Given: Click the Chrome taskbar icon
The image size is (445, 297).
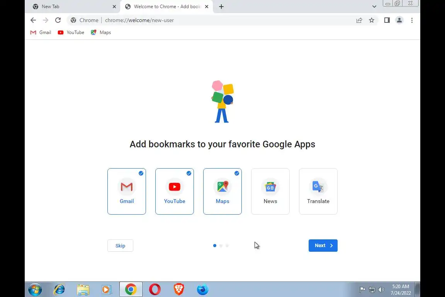Looking at the screenshot, I should click(x=131, y=290).
